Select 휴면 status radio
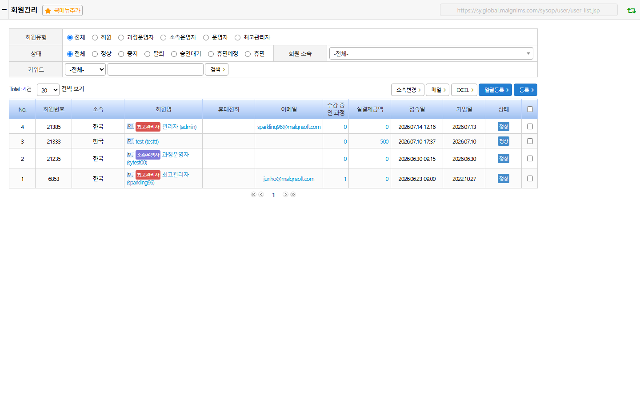640x400 pixels. point(248,54)
